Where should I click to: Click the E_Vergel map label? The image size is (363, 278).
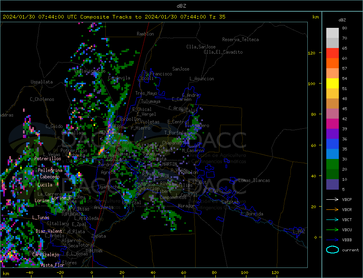pos(146,114)
